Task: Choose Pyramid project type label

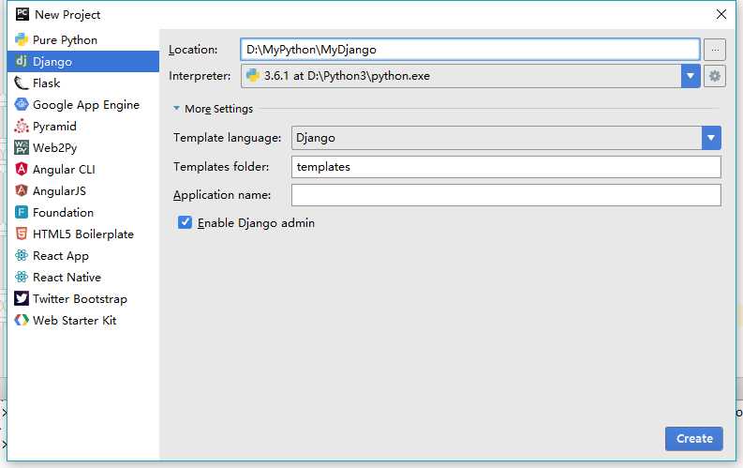Action: [x=54, y=127]
